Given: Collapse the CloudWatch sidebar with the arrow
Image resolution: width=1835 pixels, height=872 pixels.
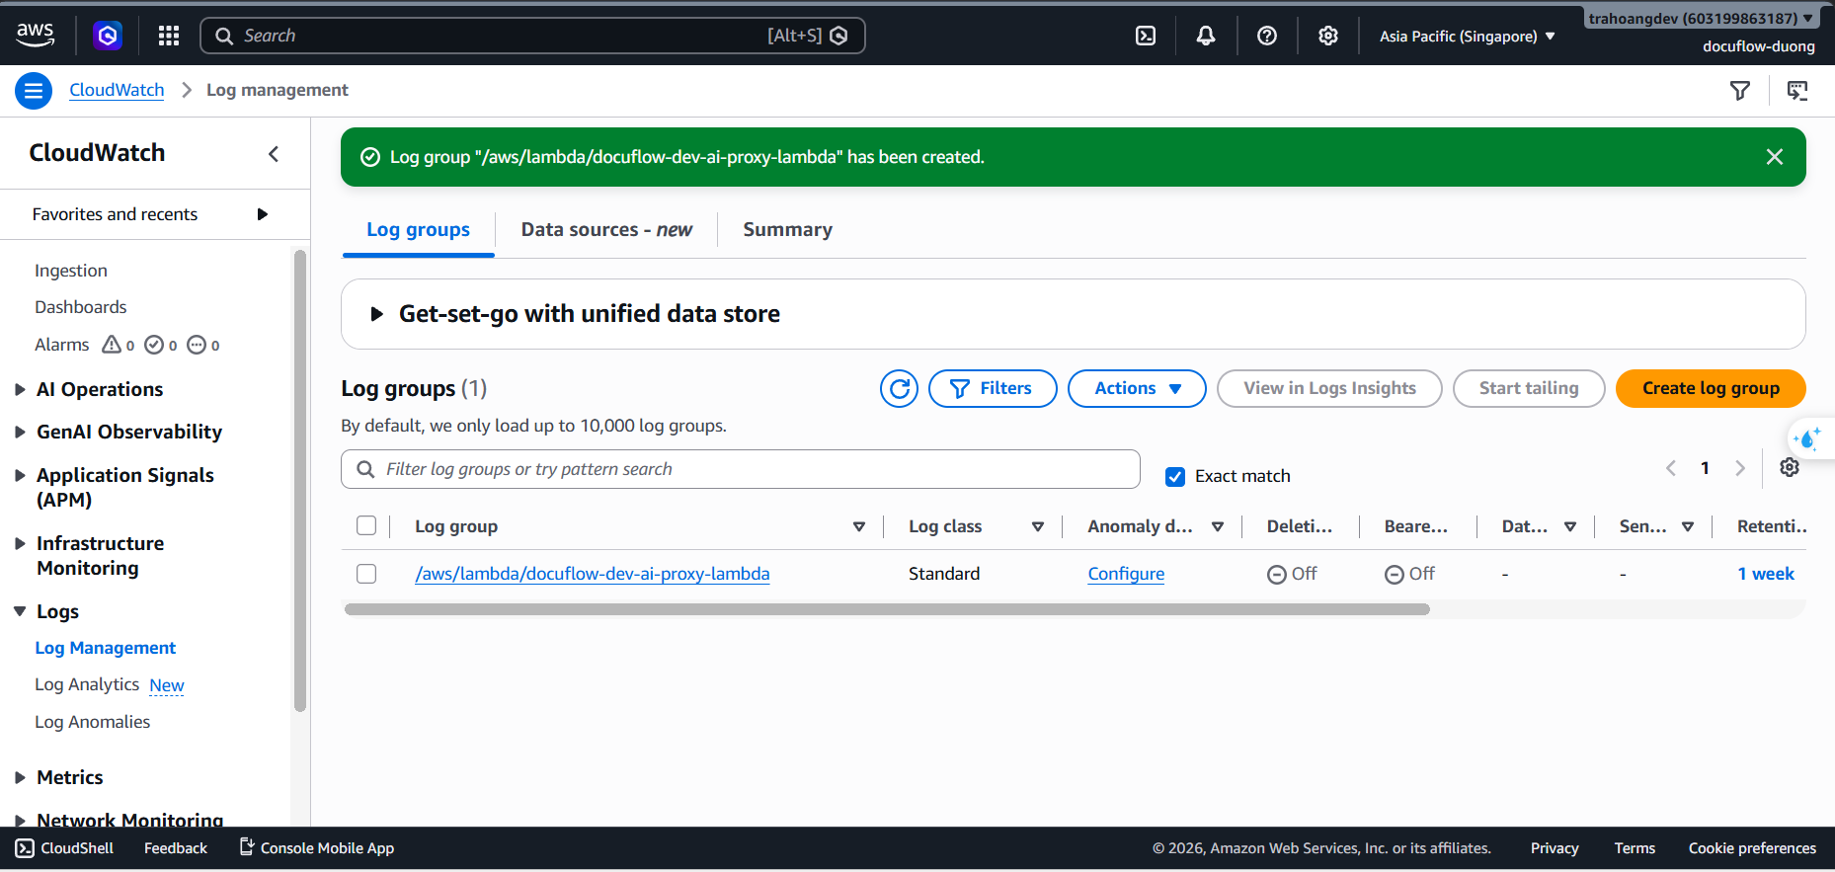Looking at the screenshot, I should click(x=274, y=153).
